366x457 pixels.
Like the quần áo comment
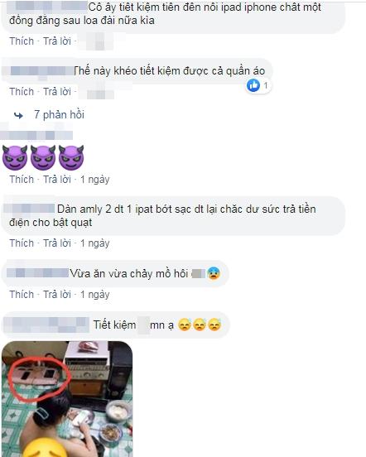pos(22,92)
